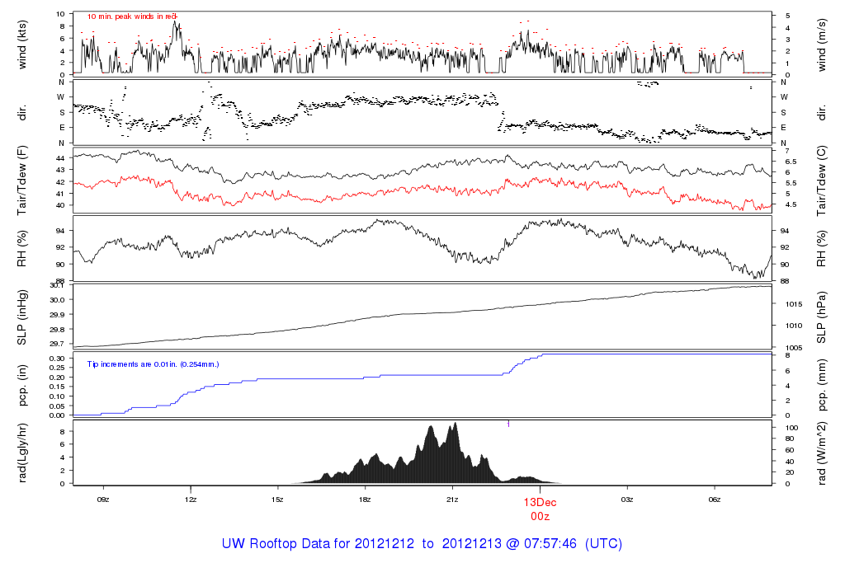Click the 'Tair/Tdew (C)' axis label
The image size is (845, 577).
pos(821,181)
